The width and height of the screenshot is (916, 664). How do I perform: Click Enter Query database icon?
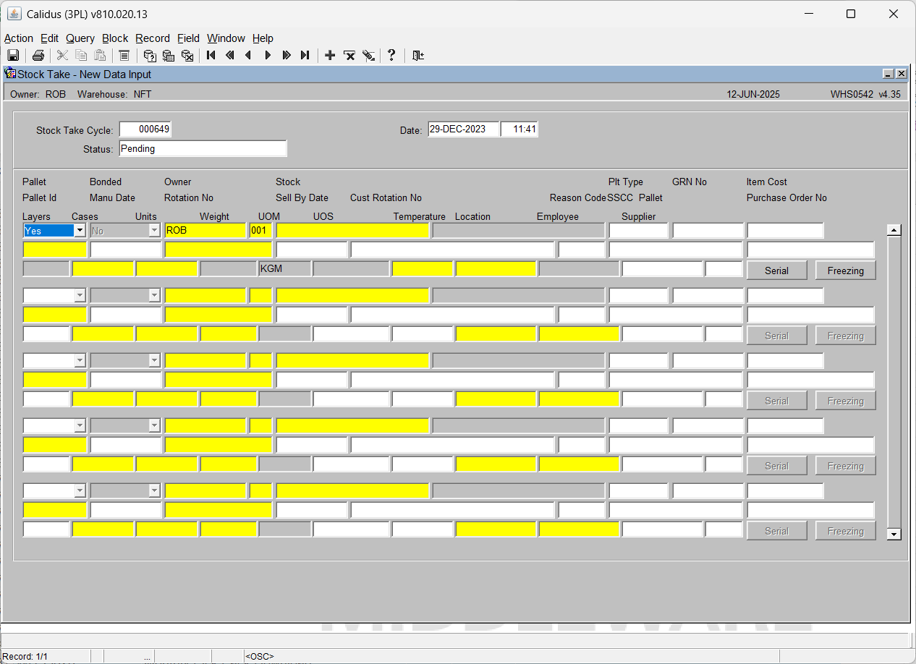[x=149, y=55]
